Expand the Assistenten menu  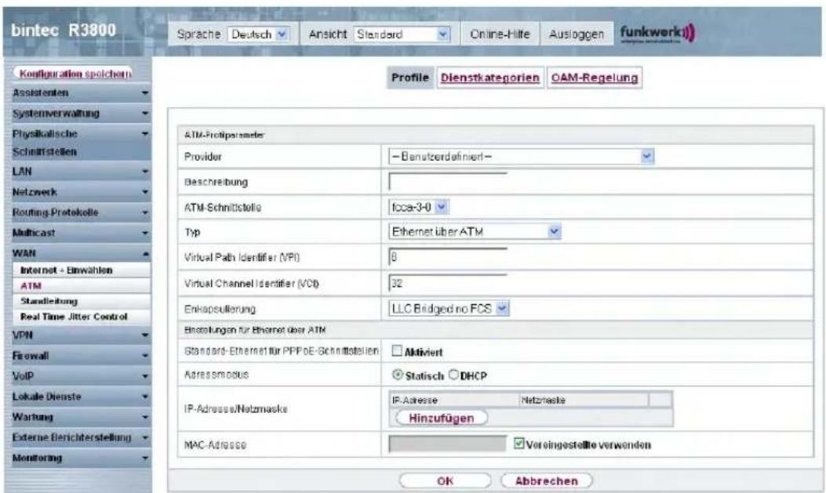[78, 92]
